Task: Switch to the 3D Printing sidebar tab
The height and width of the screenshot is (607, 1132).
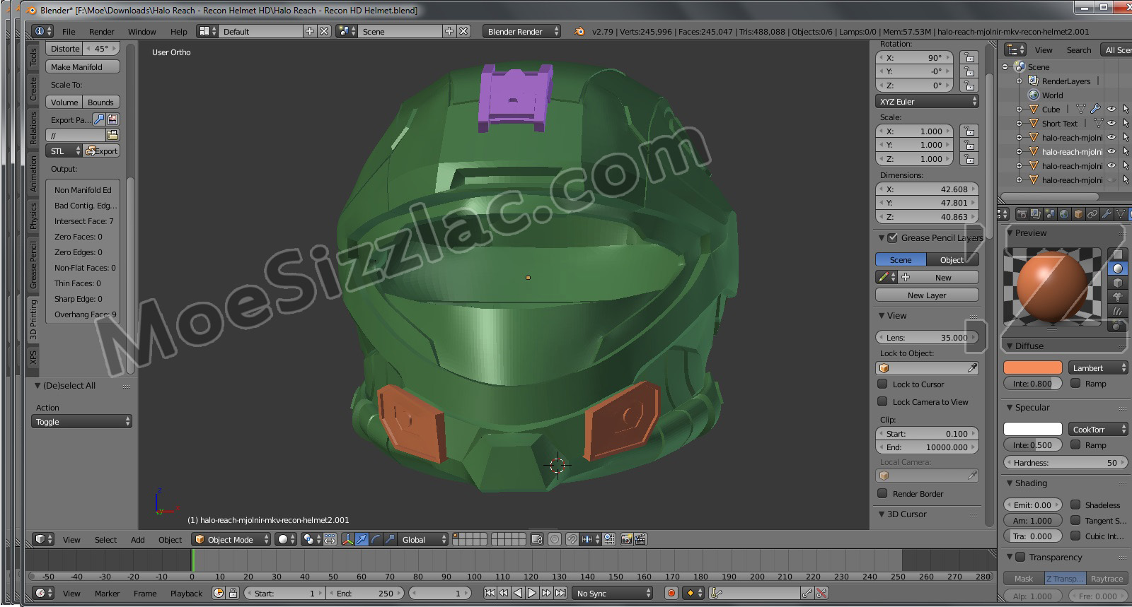Action: [33, 319]
